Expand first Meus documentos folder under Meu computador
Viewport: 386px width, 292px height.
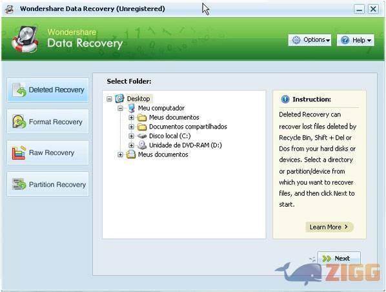tap(131, 118)
